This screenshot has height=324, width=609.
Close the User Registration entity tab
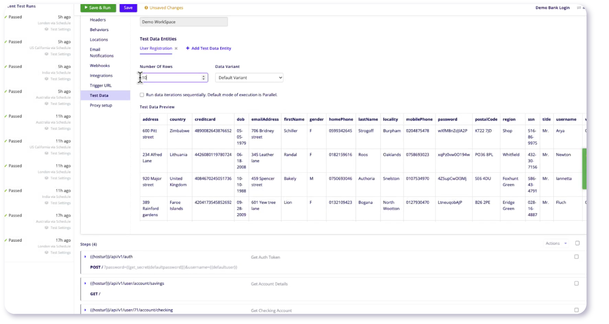[x=176, y=49]
